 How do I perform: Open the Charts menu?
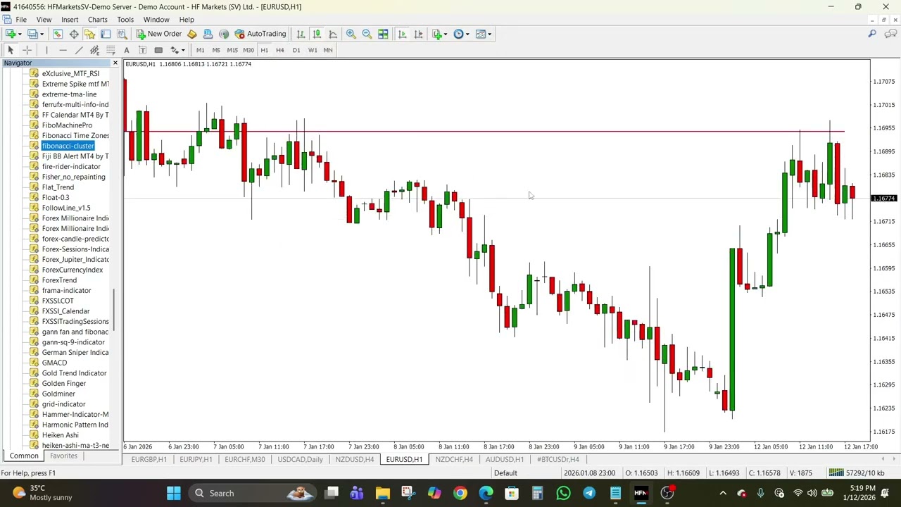98,20
